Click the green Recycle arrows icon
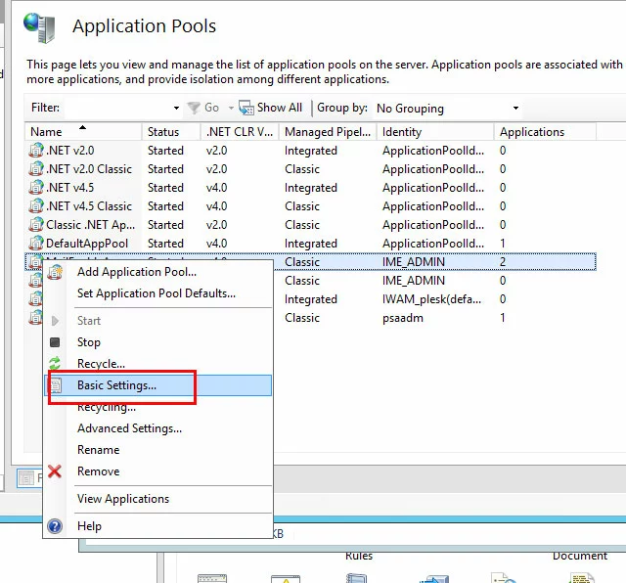 coord(56,364)
